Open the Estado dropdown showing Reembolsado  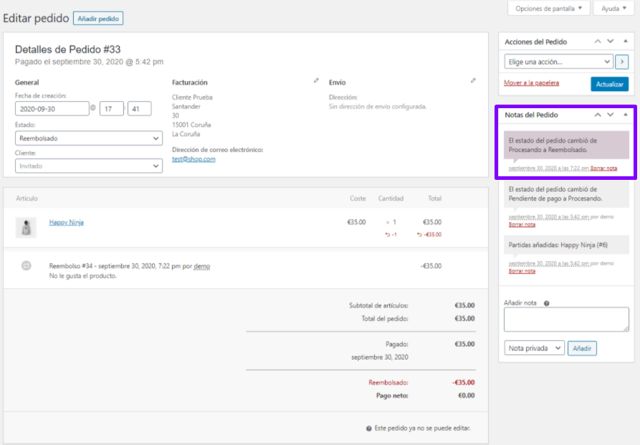tap(89, 138)
